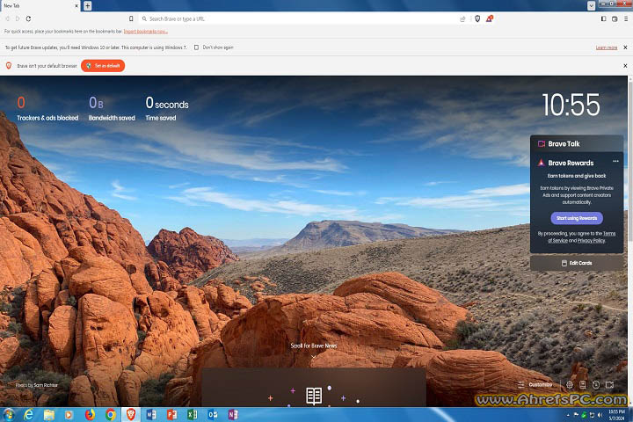Close the New Tab tab
The image size is (633, 422).
pos(76,6)
